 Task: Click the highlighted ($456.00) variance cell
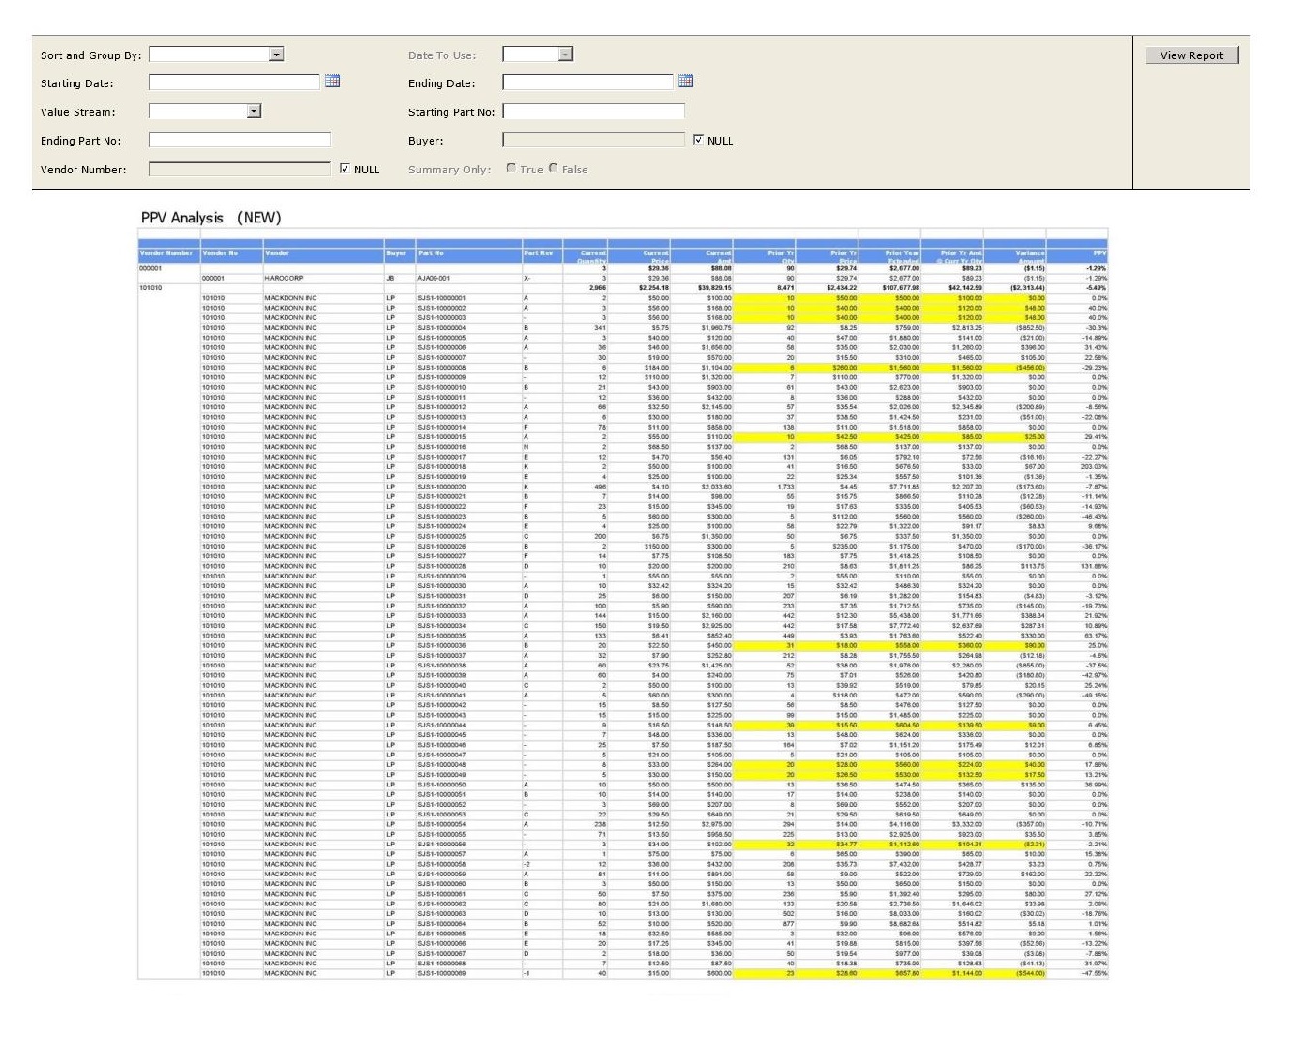[x=1030, y=368]
